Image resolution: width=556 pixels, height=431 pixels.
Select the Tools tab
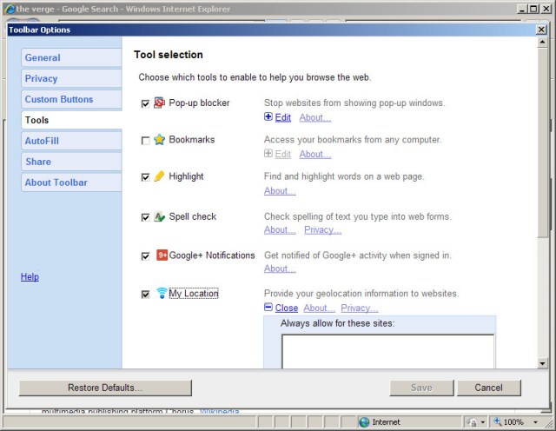(71, 120)
